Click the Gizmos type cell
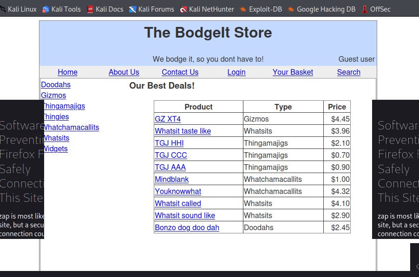The width and height of the screenshot is (419, 277). 283,119
